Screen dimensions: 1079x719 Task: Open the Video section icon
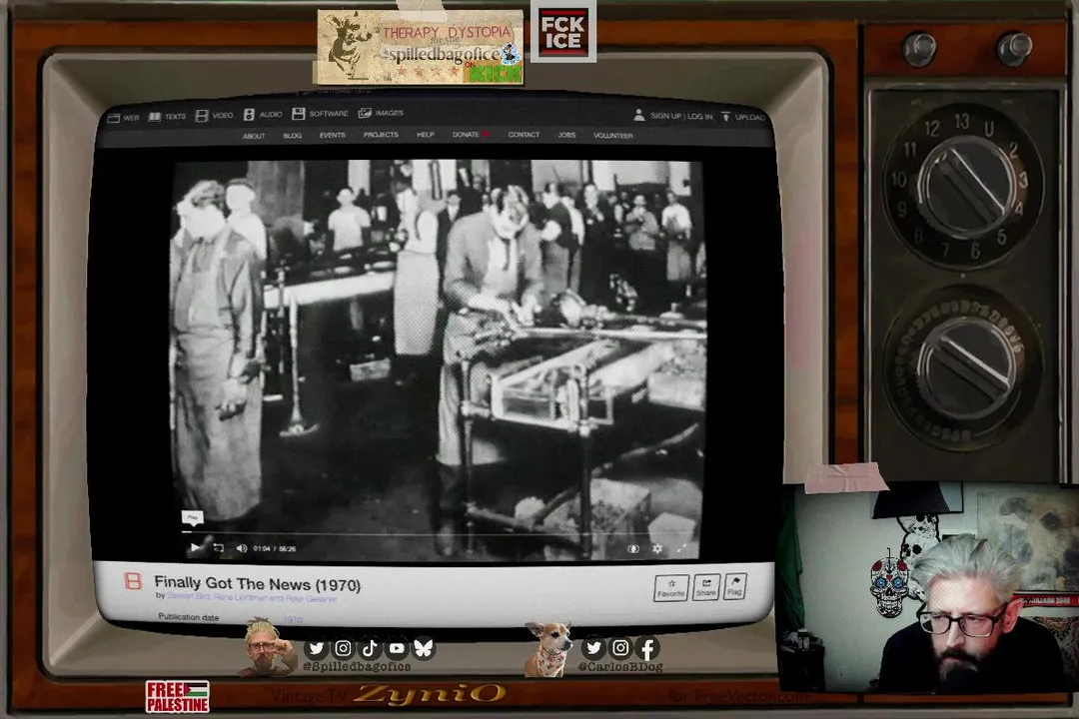202,116
